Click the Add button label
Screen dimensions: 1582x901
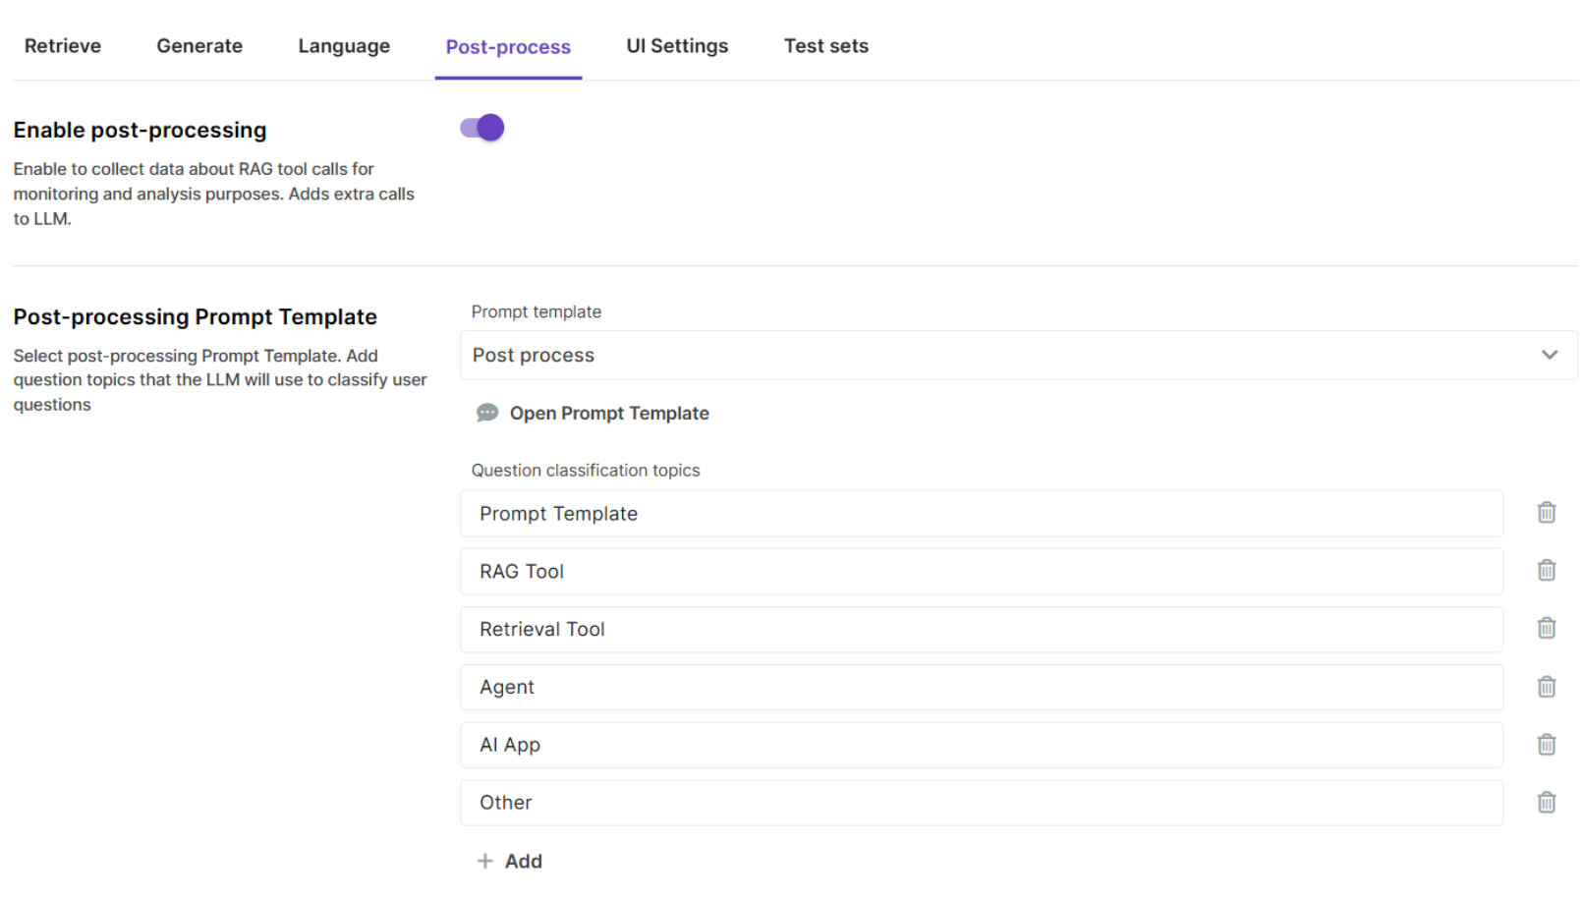coord(524,861)
